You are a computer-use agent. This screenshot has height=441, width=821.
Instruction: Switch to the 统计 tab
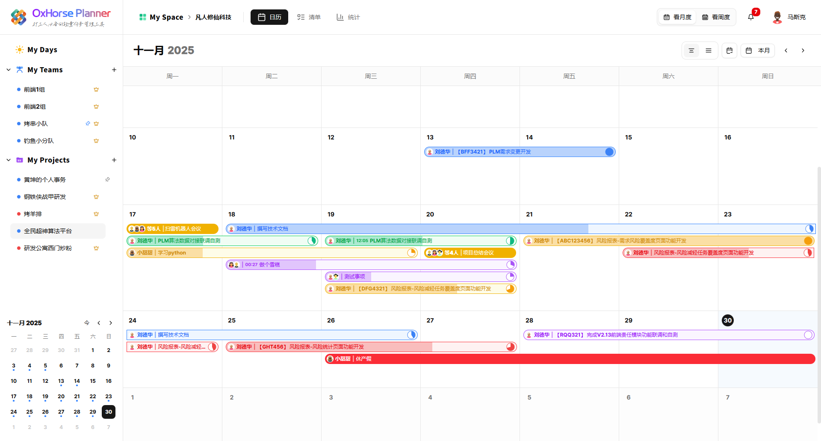[348, 17]
